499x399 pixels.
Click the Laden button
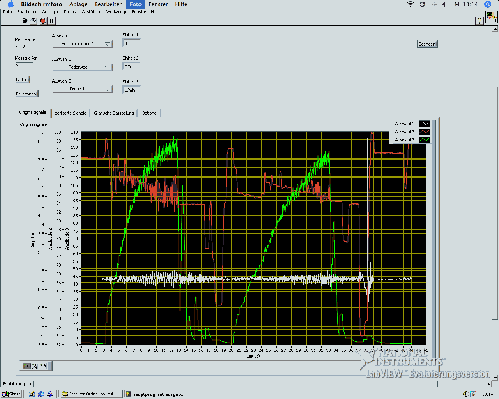22,80
